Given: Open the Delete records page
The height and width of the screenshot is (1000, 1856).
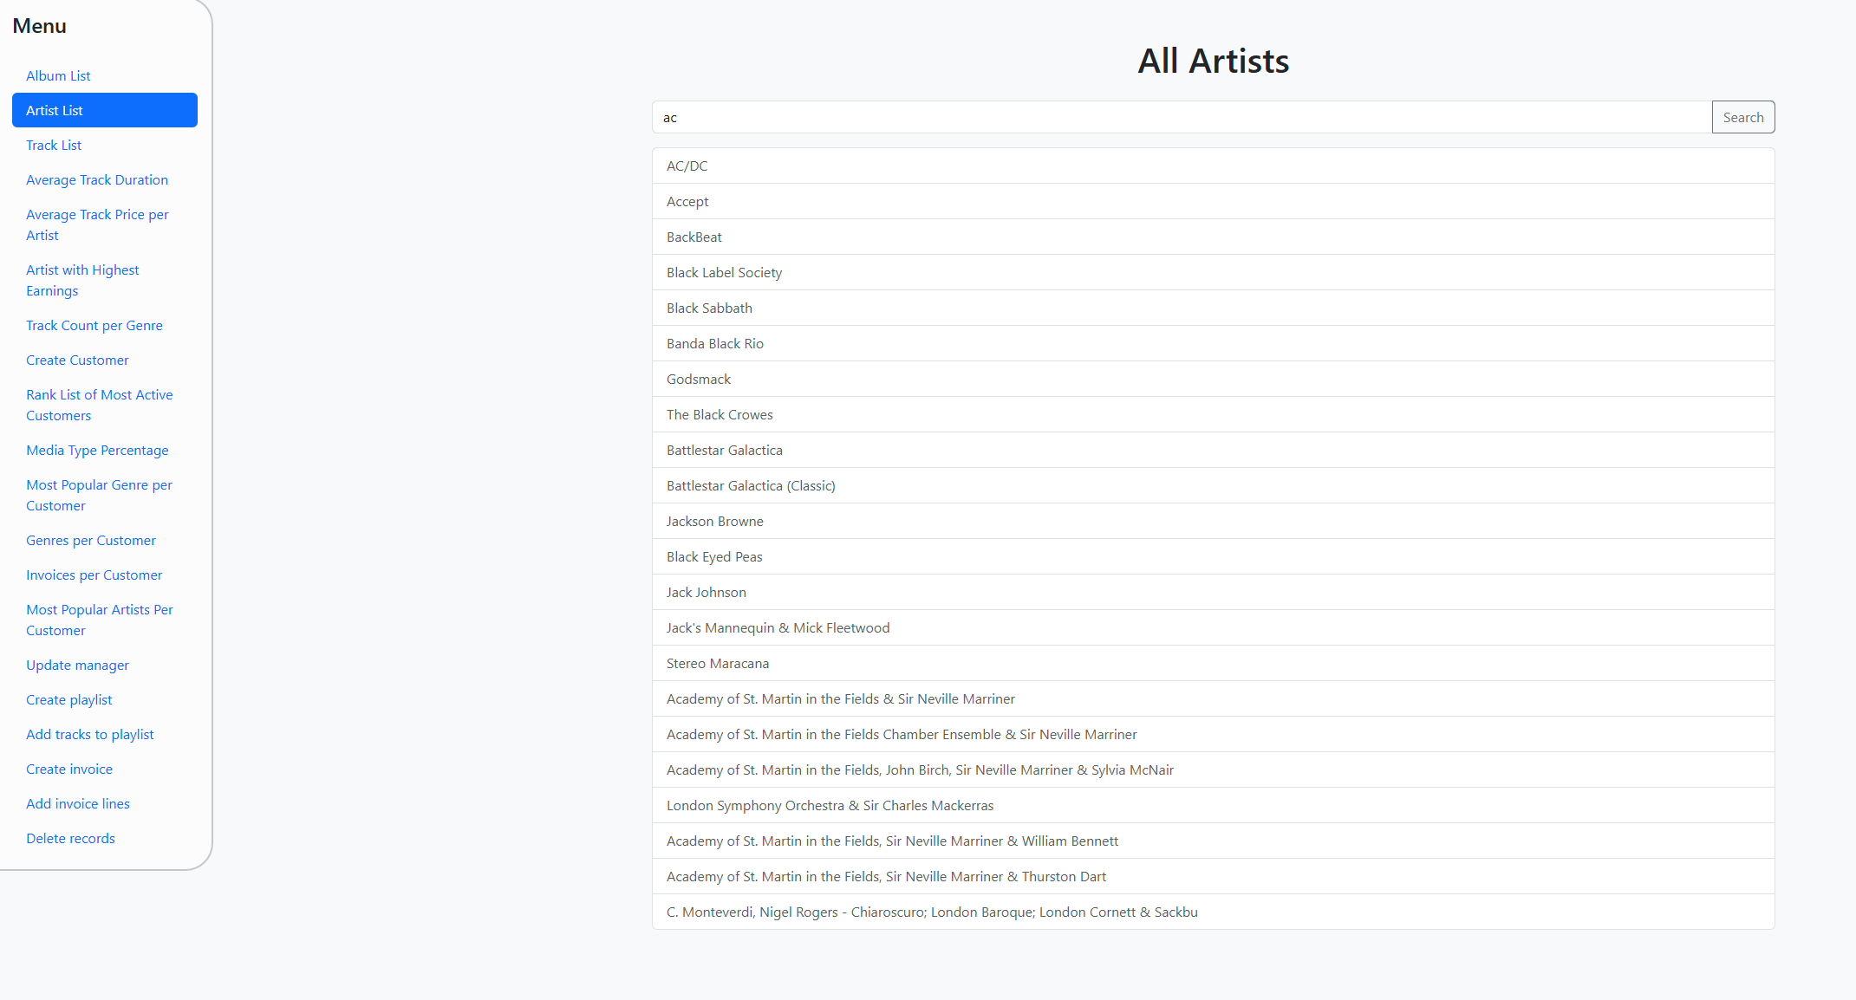Looking at the screenshot, I should 70,838.
